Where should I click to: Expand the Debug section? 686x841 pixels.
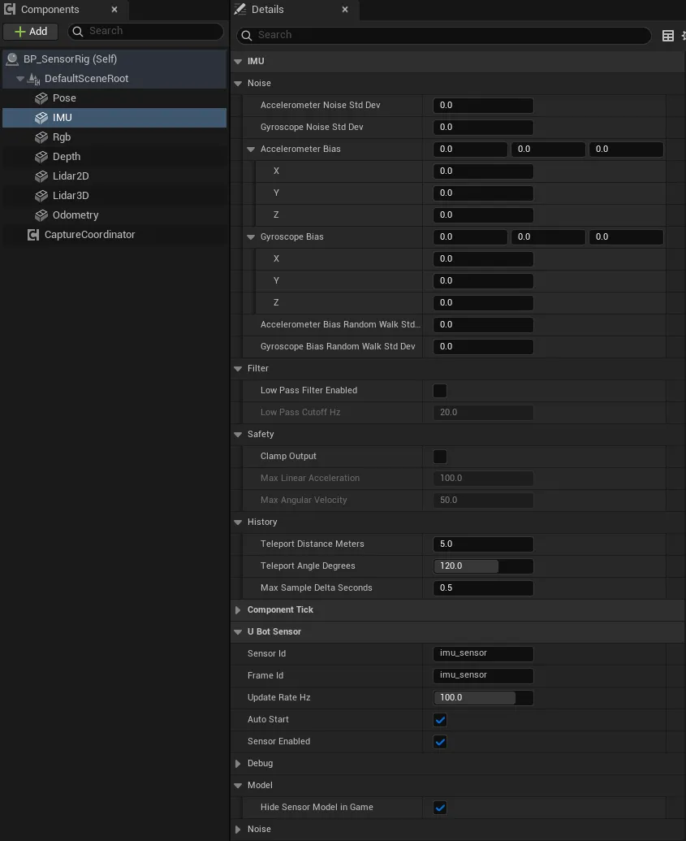click(x=237, y=764)
